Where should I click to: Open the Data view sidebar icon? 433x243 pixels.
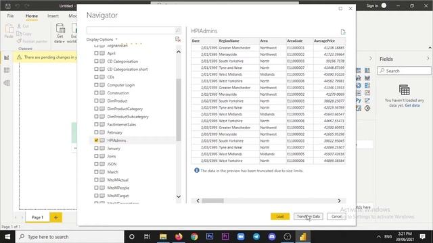coord(7,70)
